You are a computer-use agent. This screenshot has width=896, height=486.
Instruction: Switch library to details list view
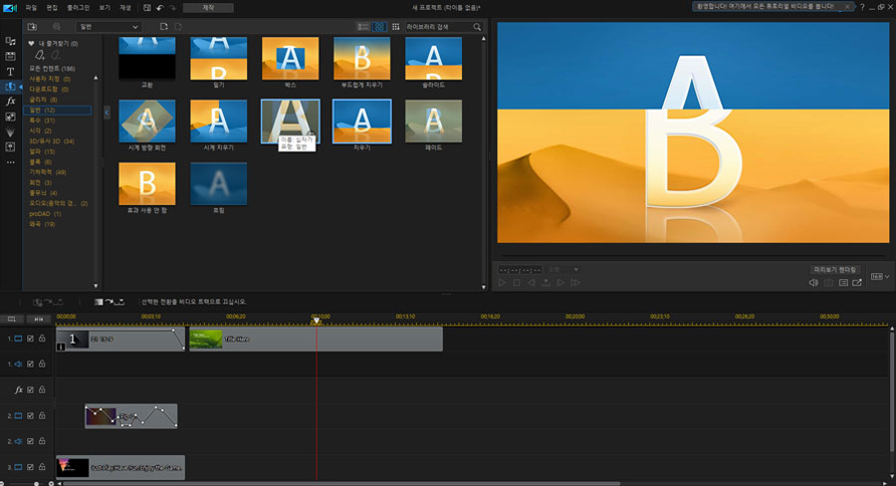click(x=362, y=27)
